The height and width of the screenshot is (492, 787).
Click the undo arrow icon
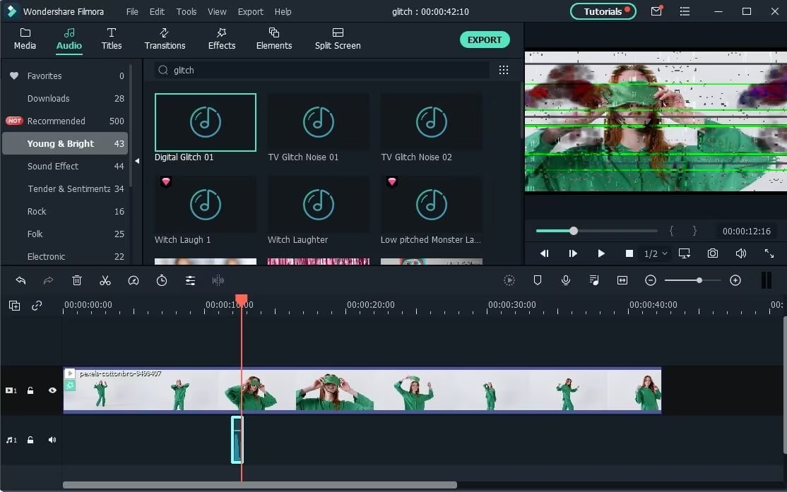[x=20, y=280]
